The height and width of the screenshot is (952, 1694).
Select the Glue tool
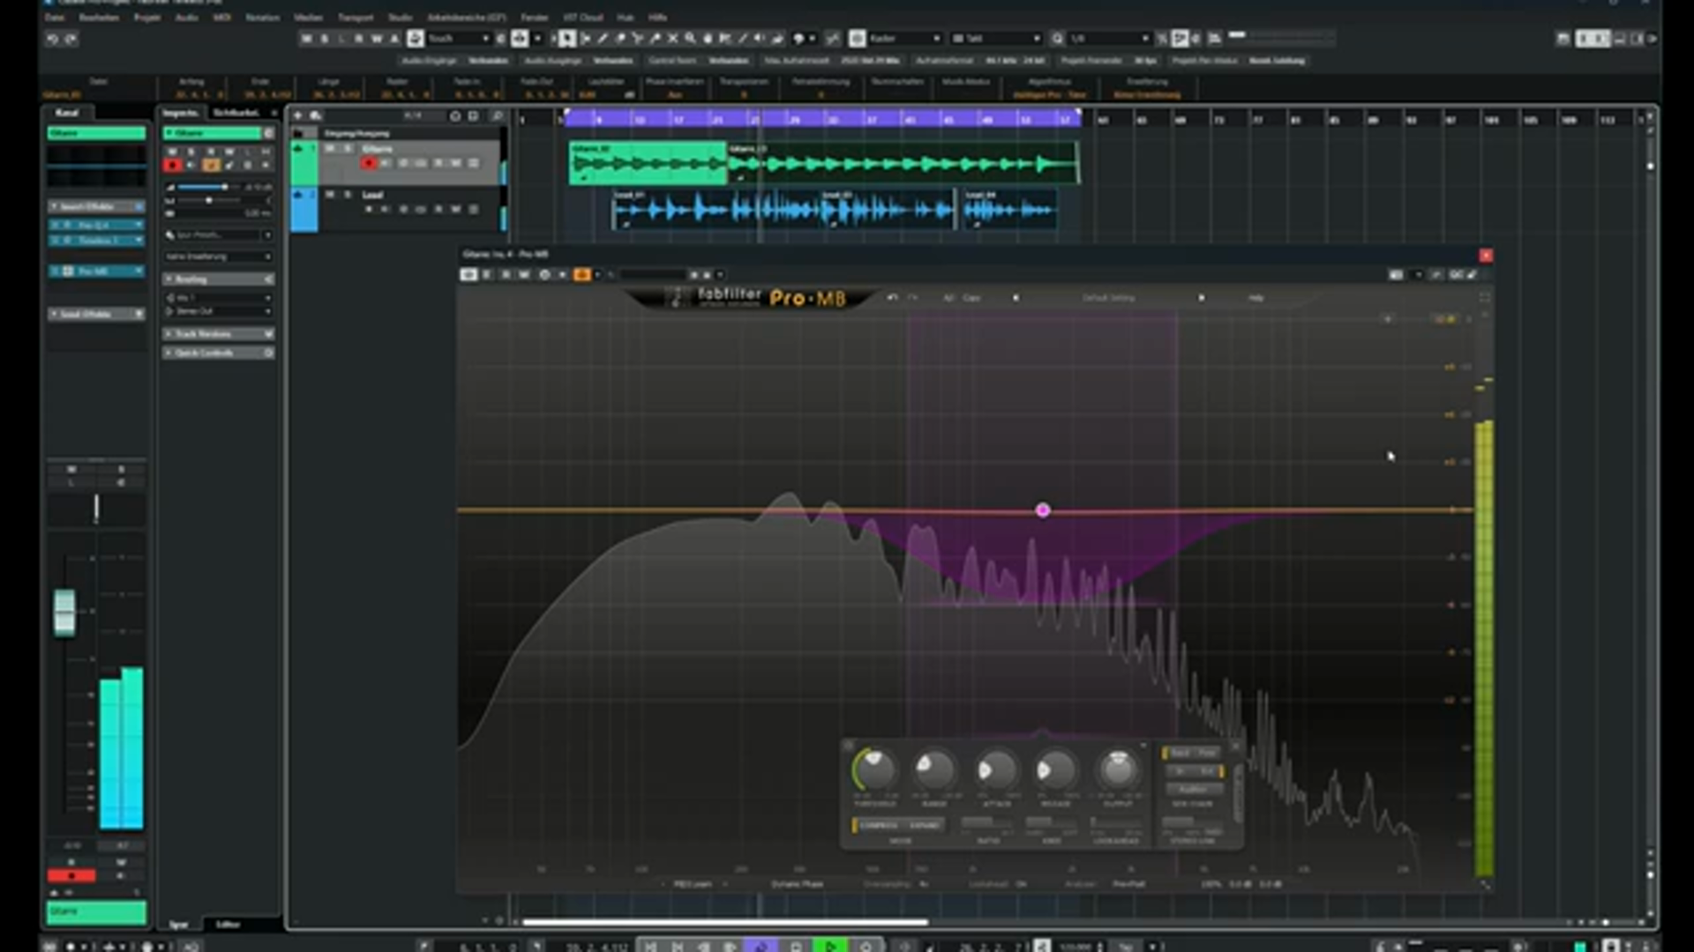click(x=656, y=39)
